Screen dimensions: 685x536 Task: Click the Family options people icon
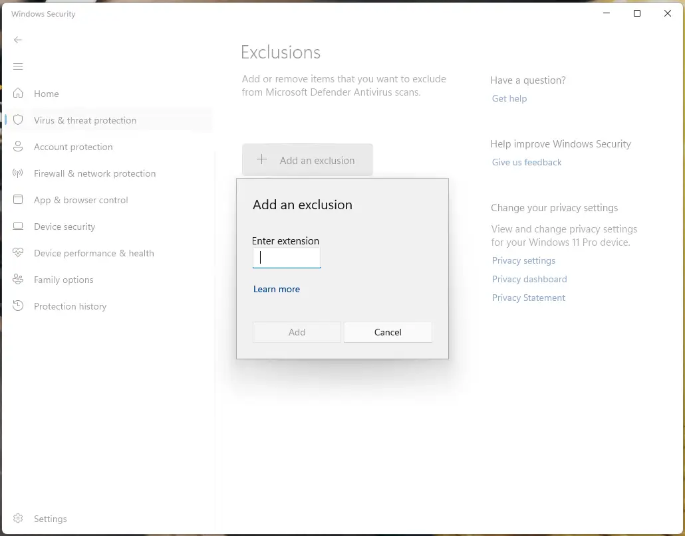tap(18, 279)
